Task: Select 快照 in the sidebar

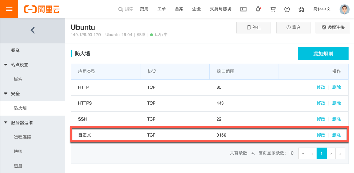Action: (x=18, y=152)
